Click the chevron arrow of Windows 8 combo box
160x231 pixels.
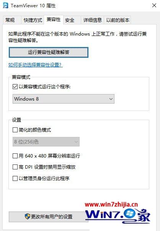[x=111, y=99]
